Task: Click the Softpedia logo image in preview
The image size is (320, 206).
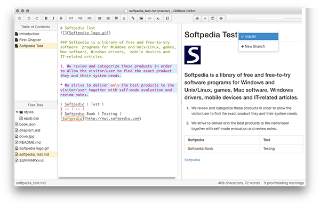Action: point(193,55)
